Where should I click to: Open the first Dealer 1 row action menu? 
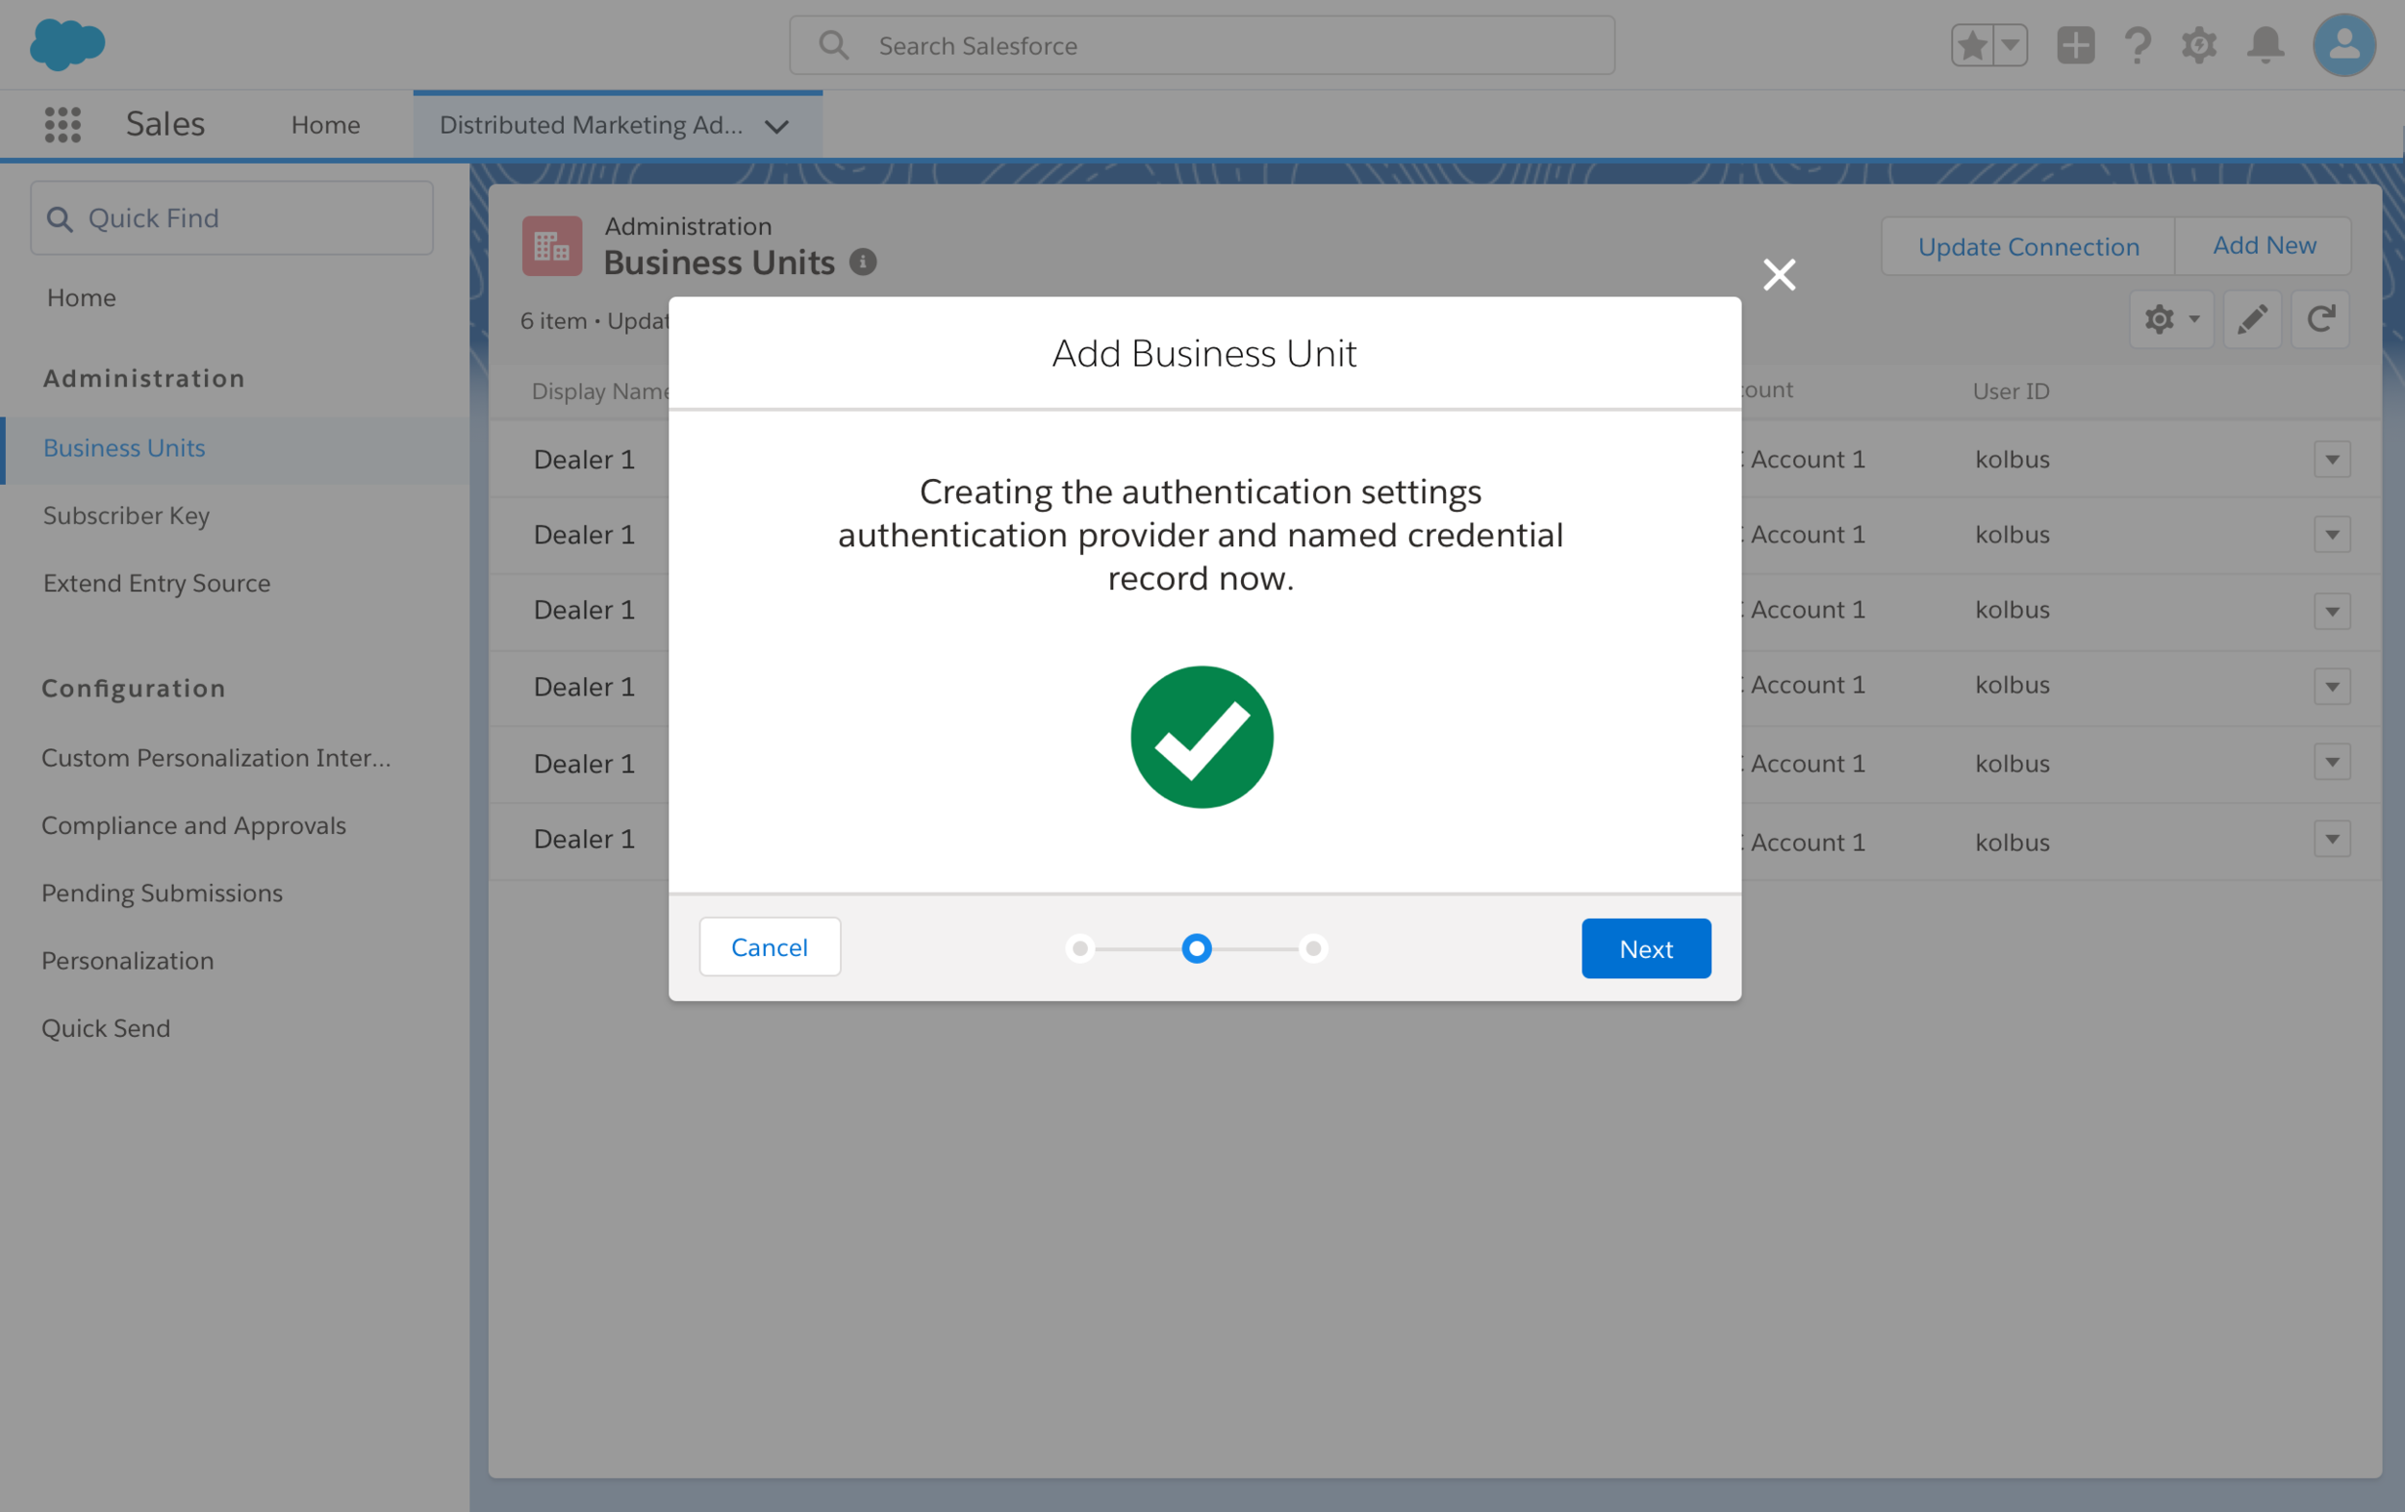[x=2331, y=460]
